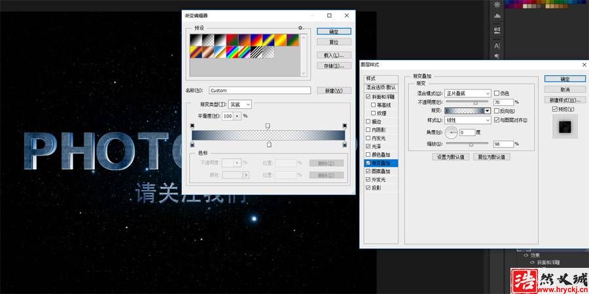Select the red-to-green gradient preset

(x=232, y=40)
